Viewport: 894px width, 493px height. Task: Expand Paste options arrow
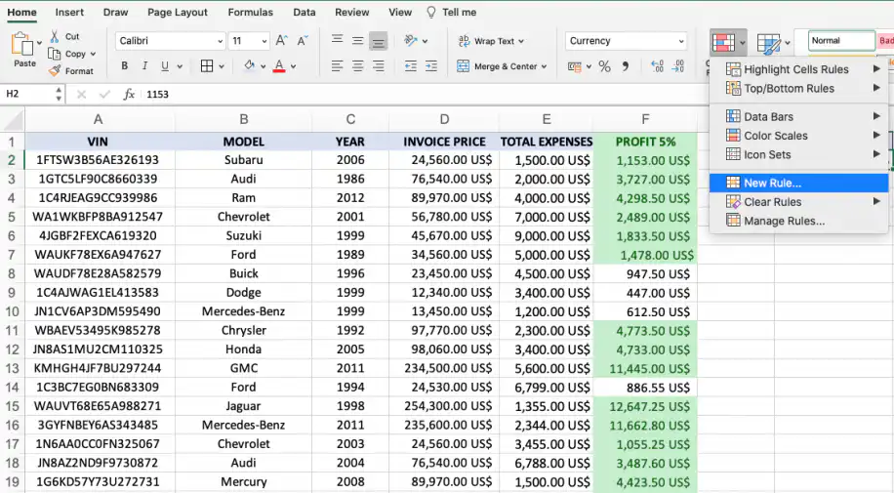(x=39, y=43)
